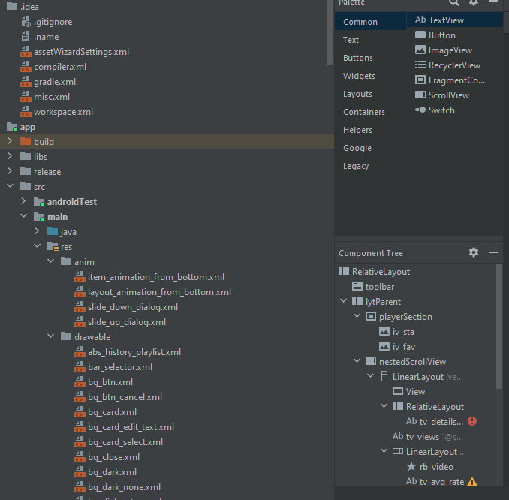Image resolution: width=509 pixels, height=500 pixels.
Task: Open the .name file
Action: pyautogui.click(x=40, y=37)
